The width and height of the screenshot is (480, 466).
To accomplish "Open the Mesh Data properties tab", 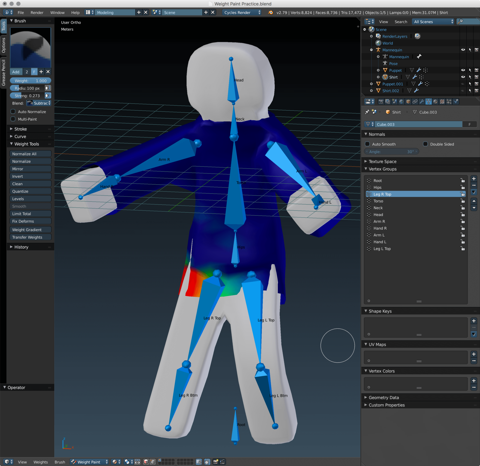I will (x=429, y=102).
